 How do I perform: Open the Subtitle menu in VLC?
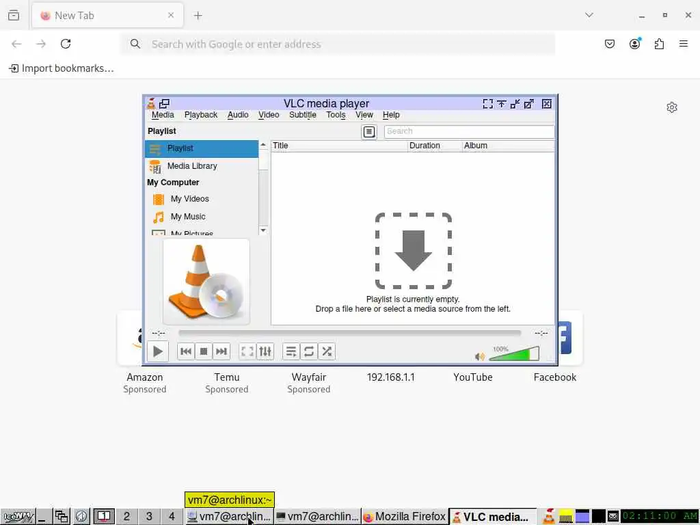tap(303, 115)
